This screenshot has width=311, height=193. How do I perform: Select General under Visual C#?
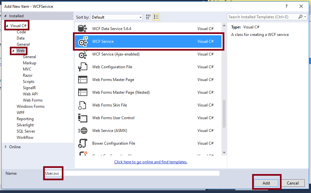point(23,44)
